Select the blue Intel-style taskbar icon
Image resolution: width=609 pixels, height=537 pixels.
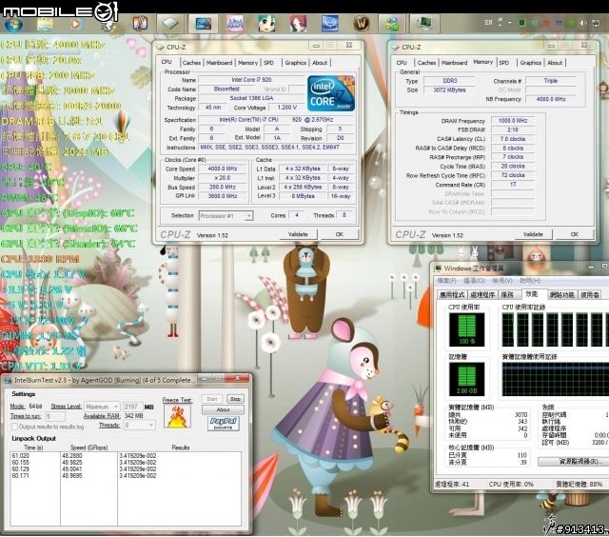(x=203, y=24)
